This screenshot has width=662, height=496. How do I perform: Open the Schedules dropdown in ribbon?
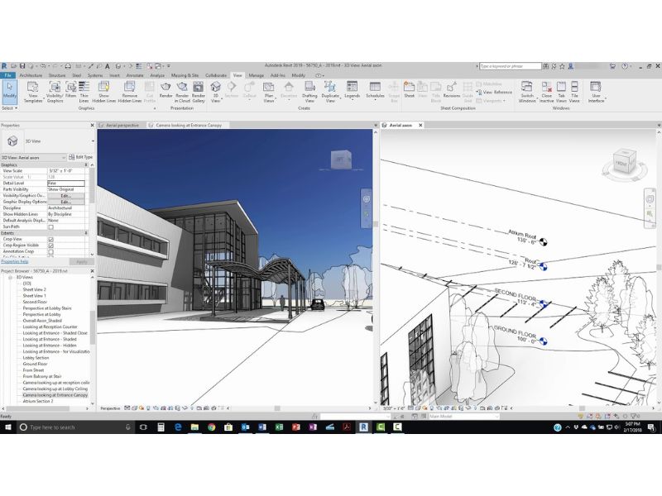(375, 92)
